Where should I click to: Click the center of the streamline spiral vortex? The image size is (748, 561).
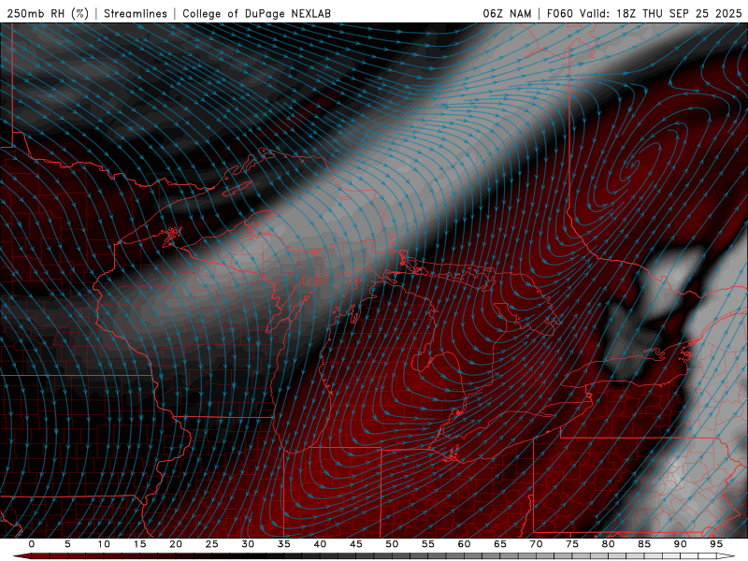tap(633, 165)
